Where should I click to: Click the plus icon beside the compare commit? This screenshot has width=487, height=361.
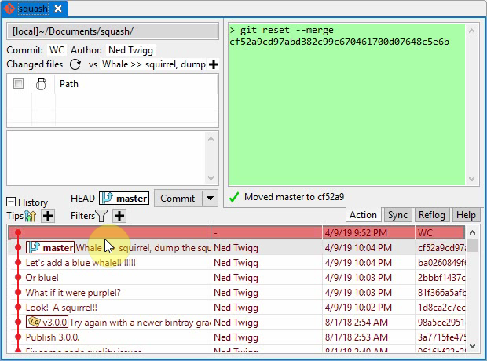(x=213, y=64)
